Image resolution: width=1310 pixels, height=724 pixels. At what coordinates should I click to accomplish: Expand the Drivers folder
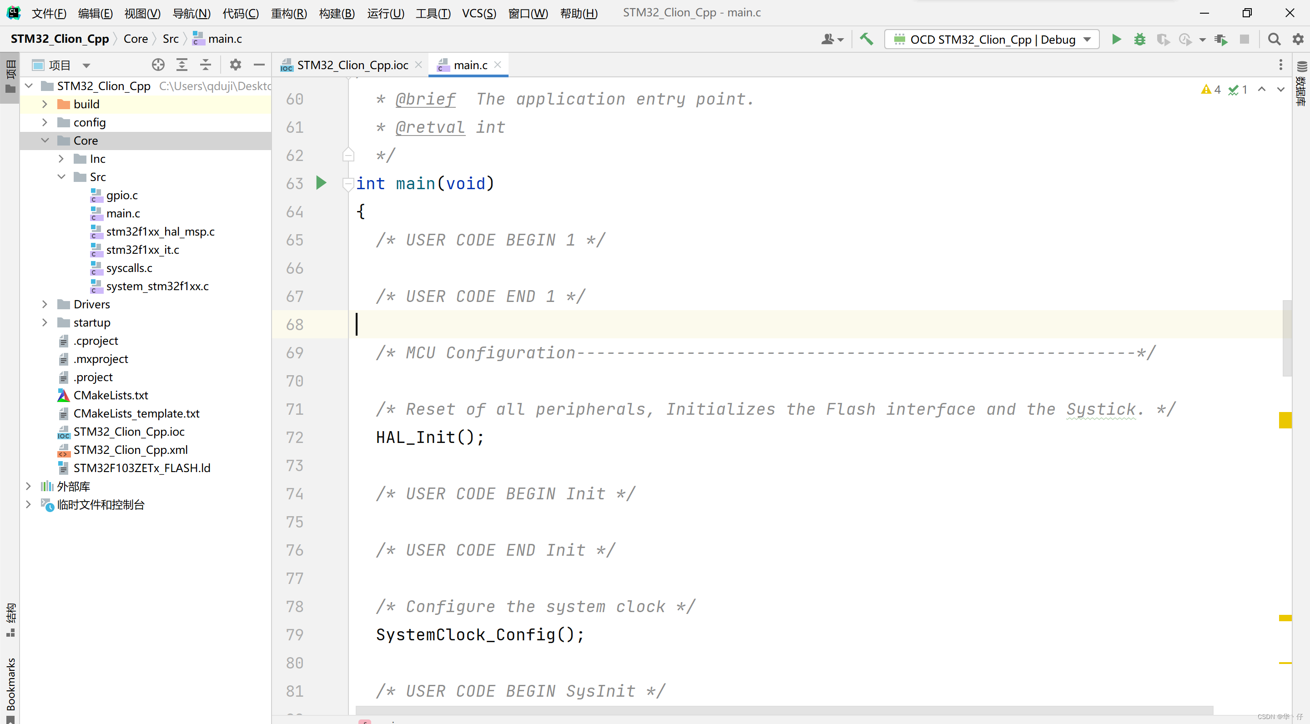[x=45, y=303]
